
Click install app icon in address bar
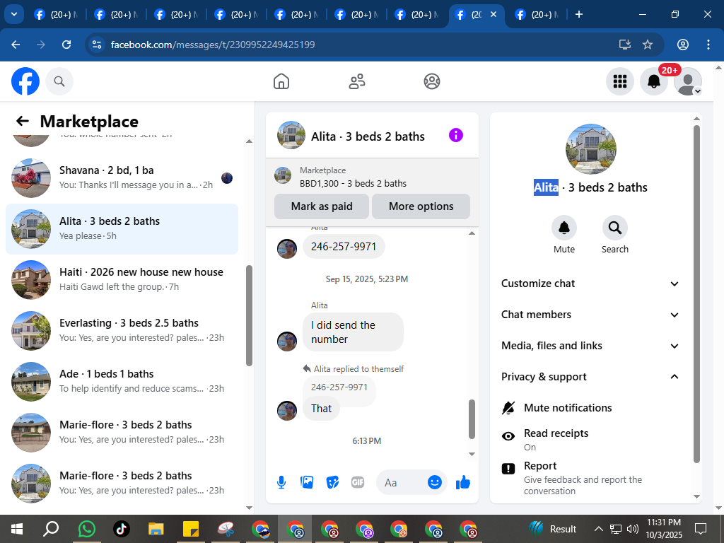click(x=625, y=45)
